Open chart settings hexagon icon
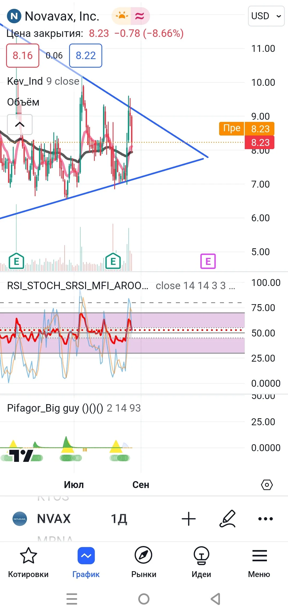Image resolution: width=288 pixels, height=615 pixels. (x=267, y=485)
